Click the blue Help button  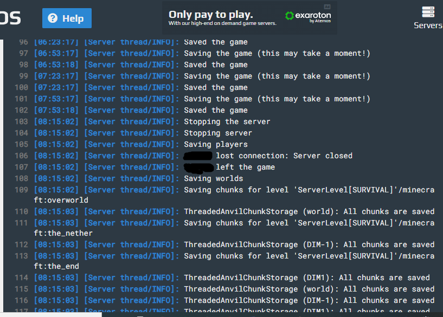[x=67, y=18]
